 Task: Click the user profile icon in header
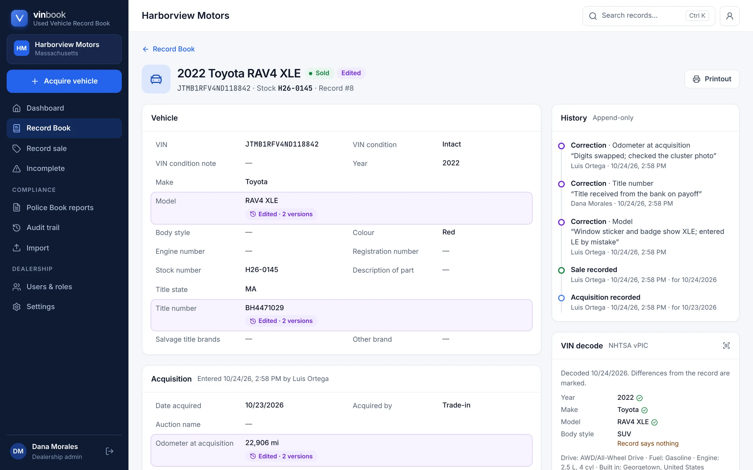[x=729, y=16]
